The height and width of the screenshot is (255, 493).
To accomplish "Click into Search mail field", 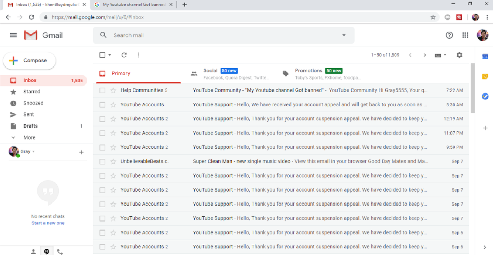I will pyautogui.click(x=224, y=35).
